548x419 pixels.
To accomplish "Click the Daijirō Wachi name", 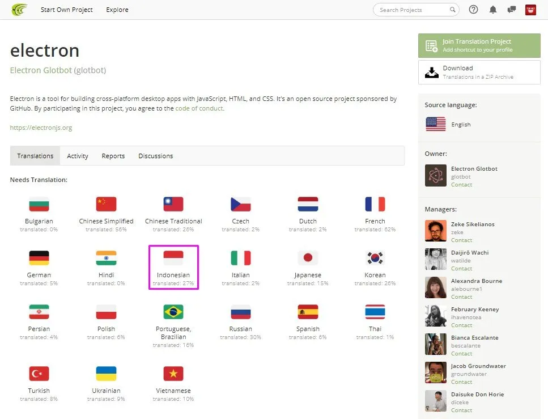I will [x=470, y=252].
